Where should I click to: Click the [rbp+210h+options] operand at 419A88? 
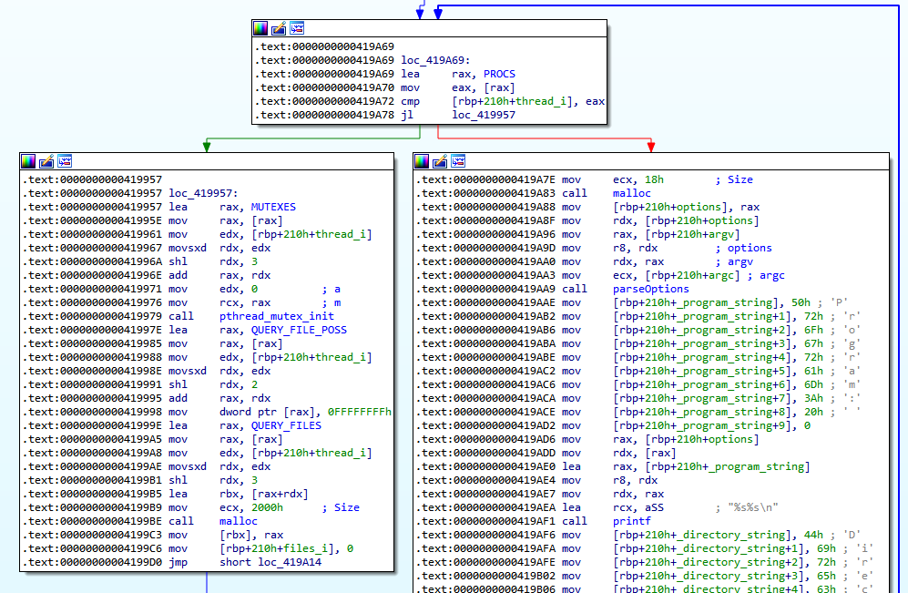pyautogui.click(x=670, y=207)
